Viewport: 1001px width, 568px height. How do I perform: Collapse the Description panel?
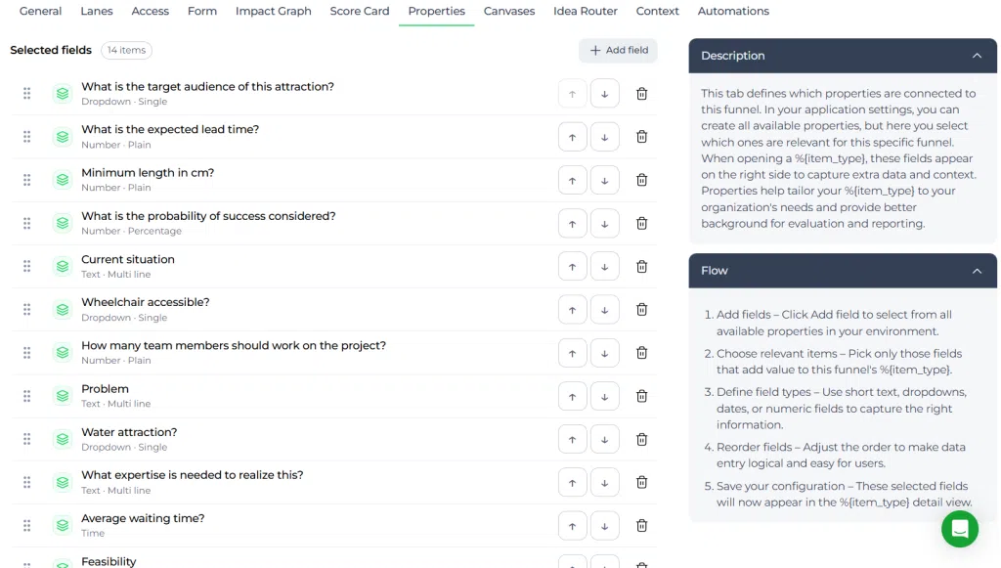977,56
